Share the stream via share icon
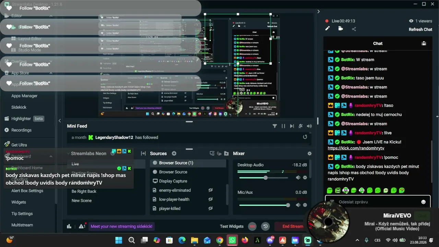Screen dimensions: 439x247 click(x=354, y=29)
